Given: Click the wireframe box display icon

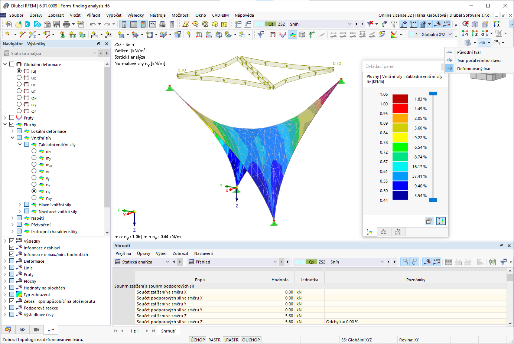Looking at the screenshot, I should tap(475, 24).
